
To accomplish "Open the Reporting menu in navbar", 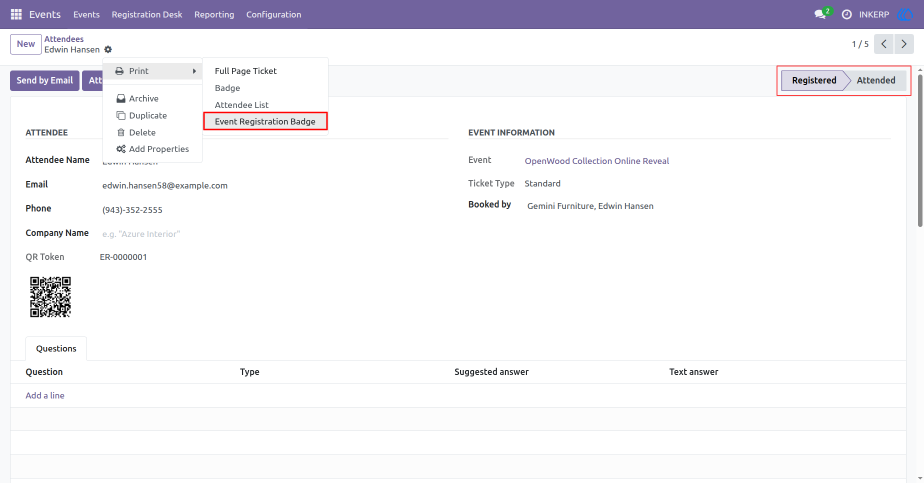I will 214,14.
